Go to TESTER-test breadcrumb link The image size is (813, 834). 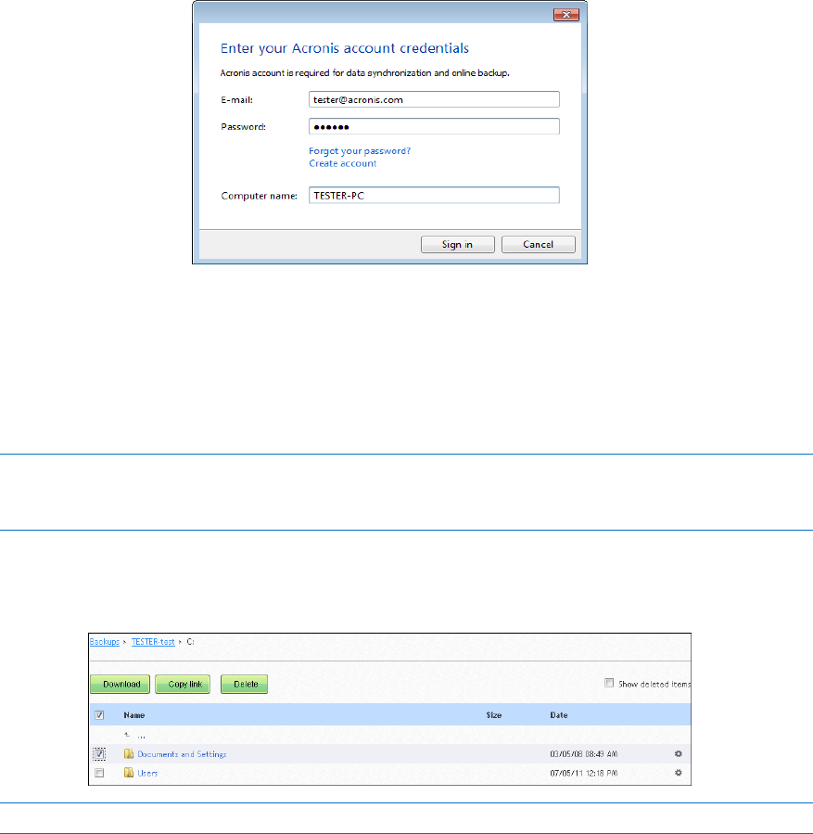click(x=153, y=641)
